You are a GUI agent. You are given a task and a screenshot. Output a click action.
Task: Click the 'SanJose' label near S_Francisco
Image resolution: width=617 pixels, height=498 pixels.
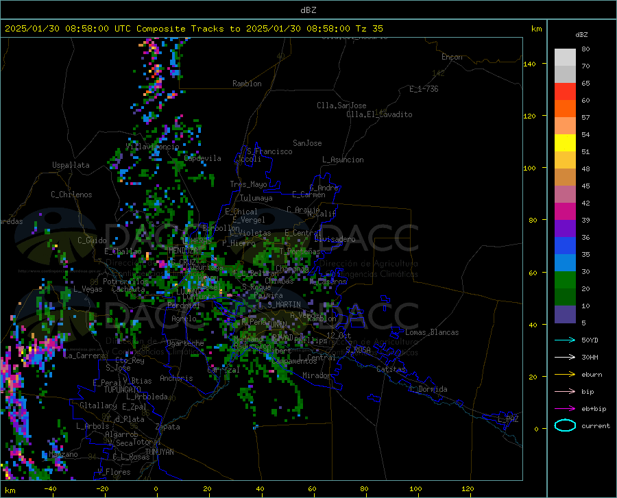(x=307, y=143)
